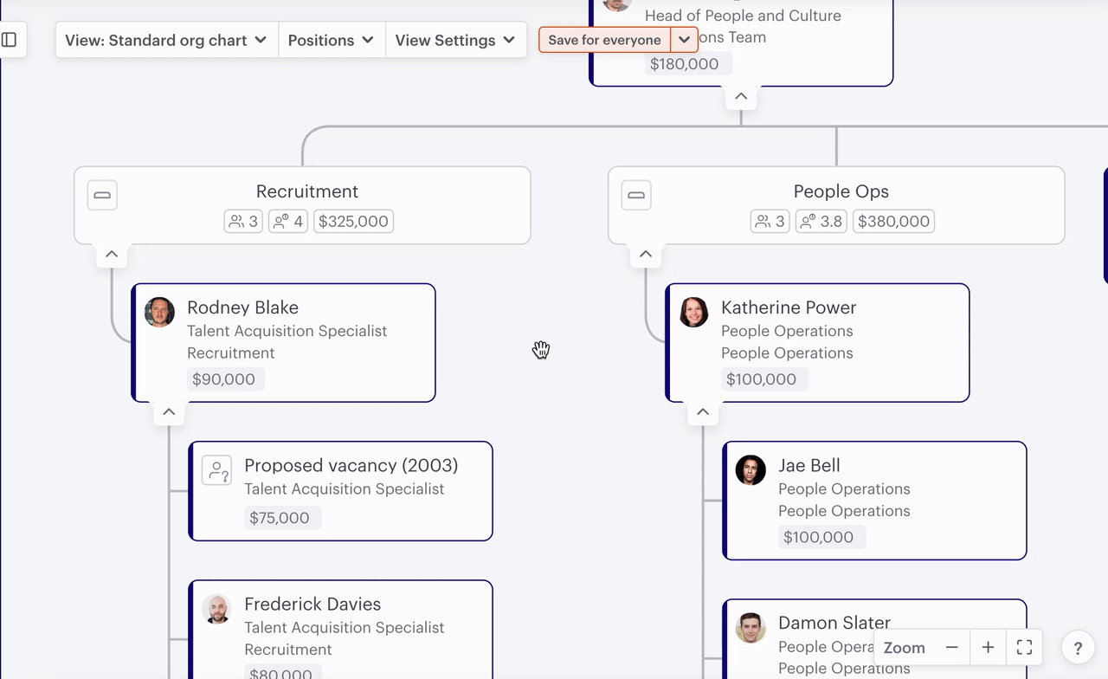Open the Positions menu
This screenshot has width=1108, height=679.
tap(331, 40)
